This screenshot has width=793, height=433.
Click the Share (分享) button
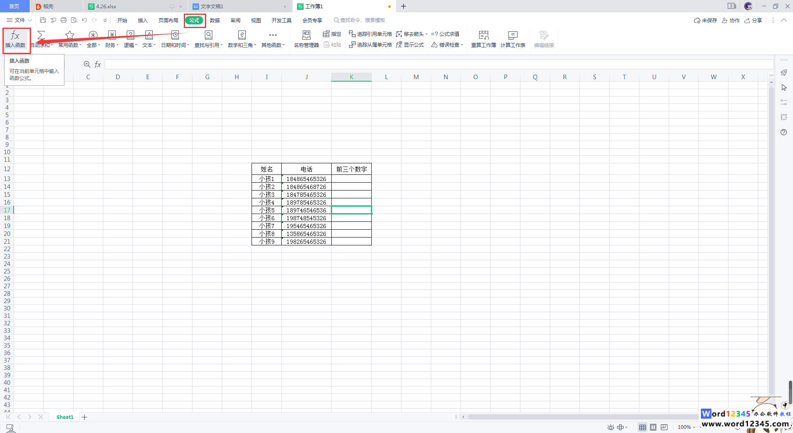[x=753, y=20]
